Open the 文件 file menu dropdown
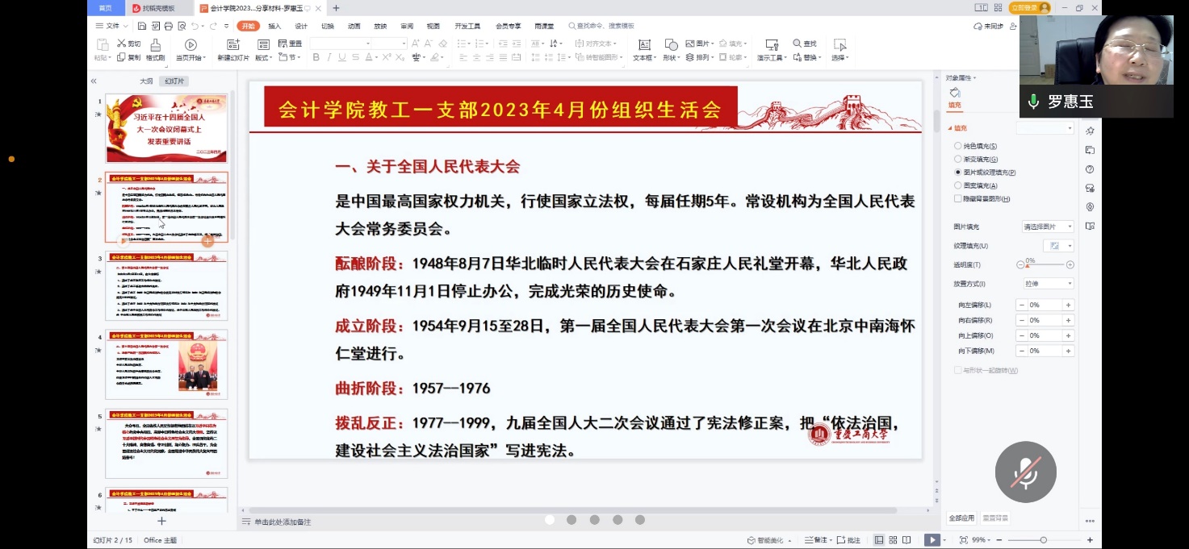Image resolution: width=1189 pixels, height=549 pixels. 111,26
